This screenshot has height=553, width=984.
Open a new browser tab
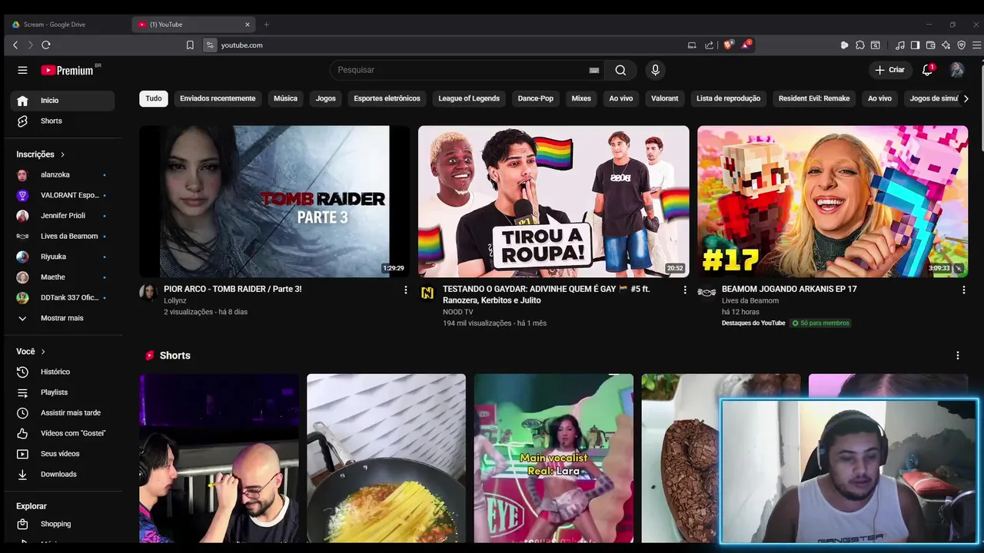click(x=267, y=25)
